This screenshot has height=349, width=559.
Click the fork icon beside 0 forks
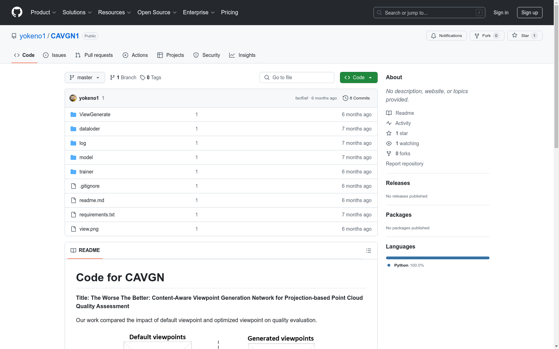tap(389, 154)
